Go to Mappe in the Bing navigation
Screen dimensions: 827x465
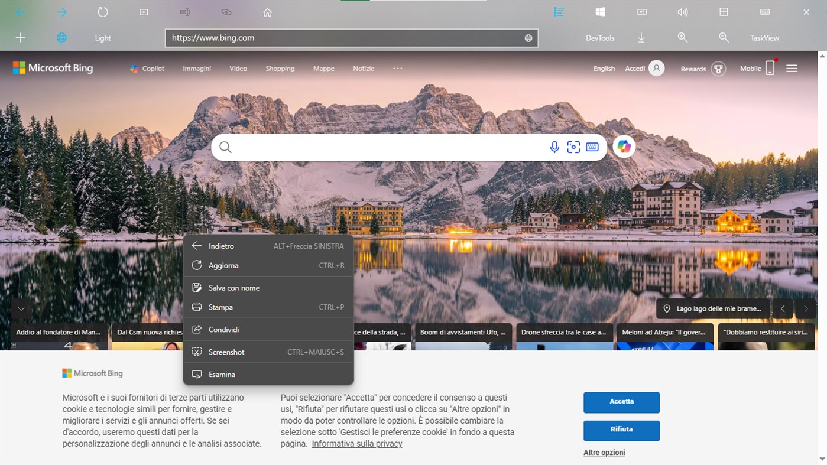pyautogui.click(x=324, y=69)
